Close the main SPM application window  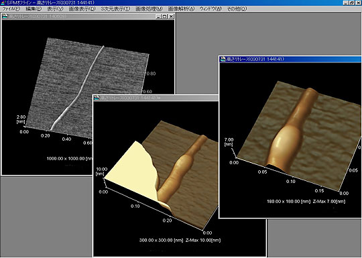(358, 3)
